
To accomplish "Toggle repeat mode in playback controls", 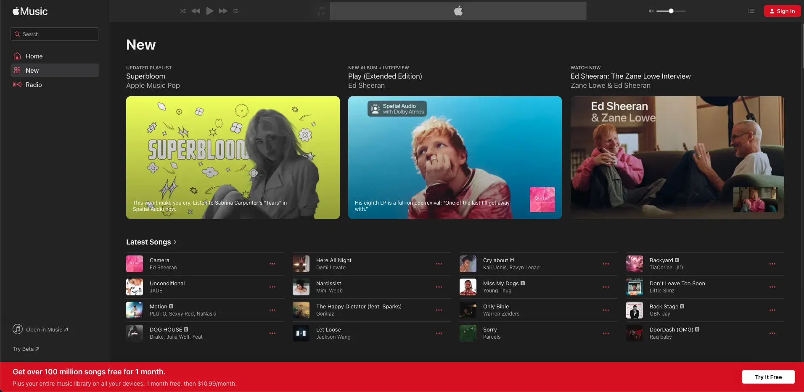I will click(236, 11).
